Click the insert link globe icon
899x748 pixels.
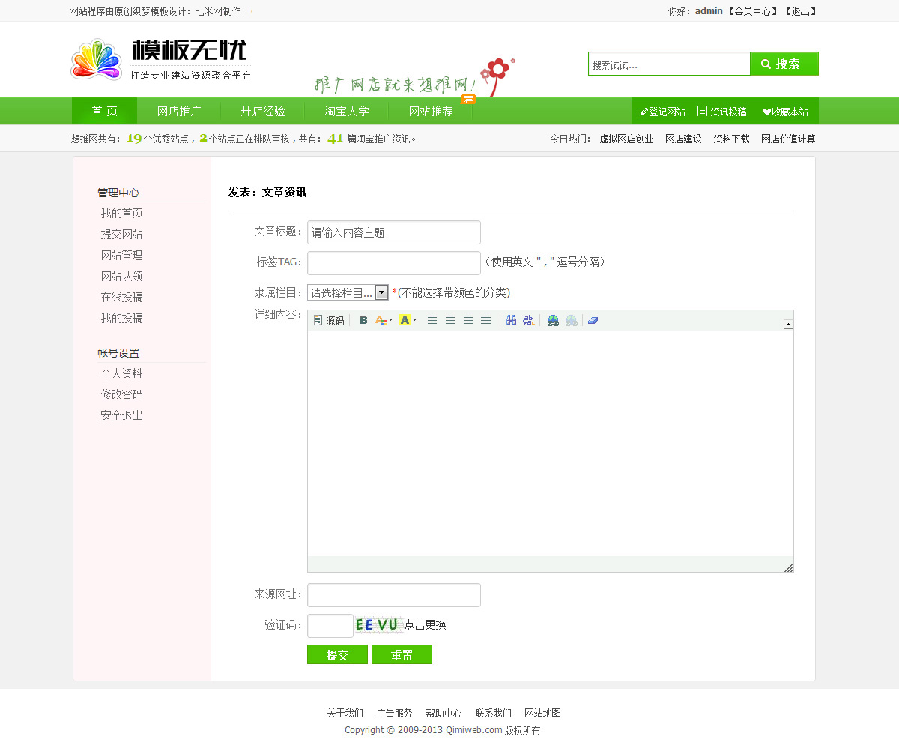553,320
